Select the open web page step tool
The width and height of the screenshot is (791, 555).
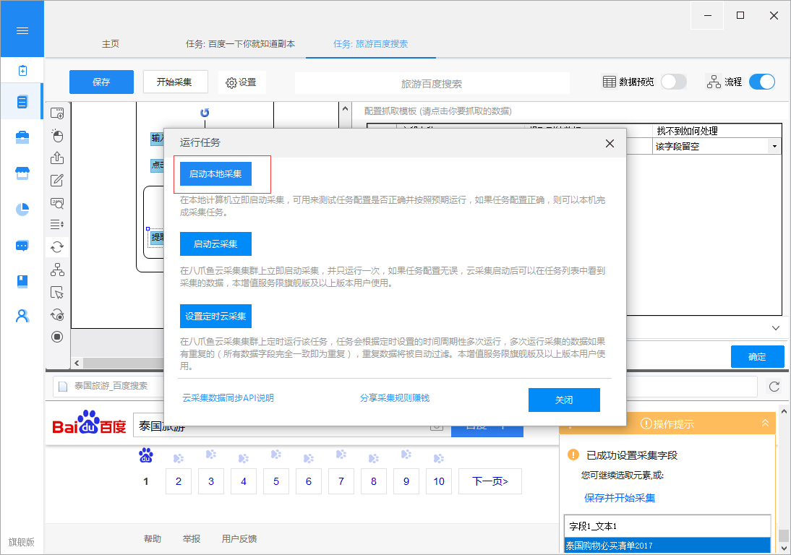point(57,113)
